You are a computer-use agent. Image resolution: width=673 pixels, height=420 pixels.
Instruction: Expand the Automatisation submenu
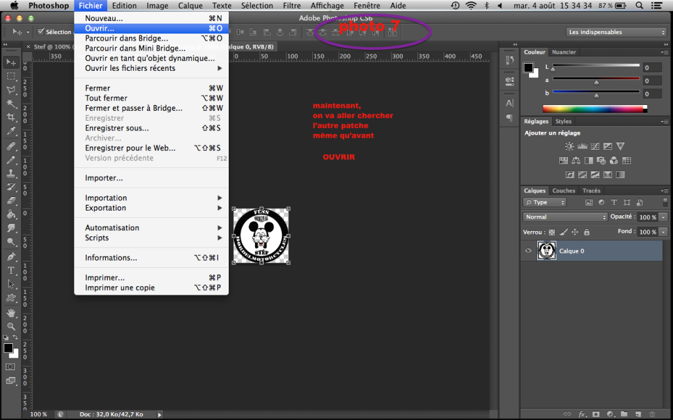pyautogui.click(x=151, y=228)
